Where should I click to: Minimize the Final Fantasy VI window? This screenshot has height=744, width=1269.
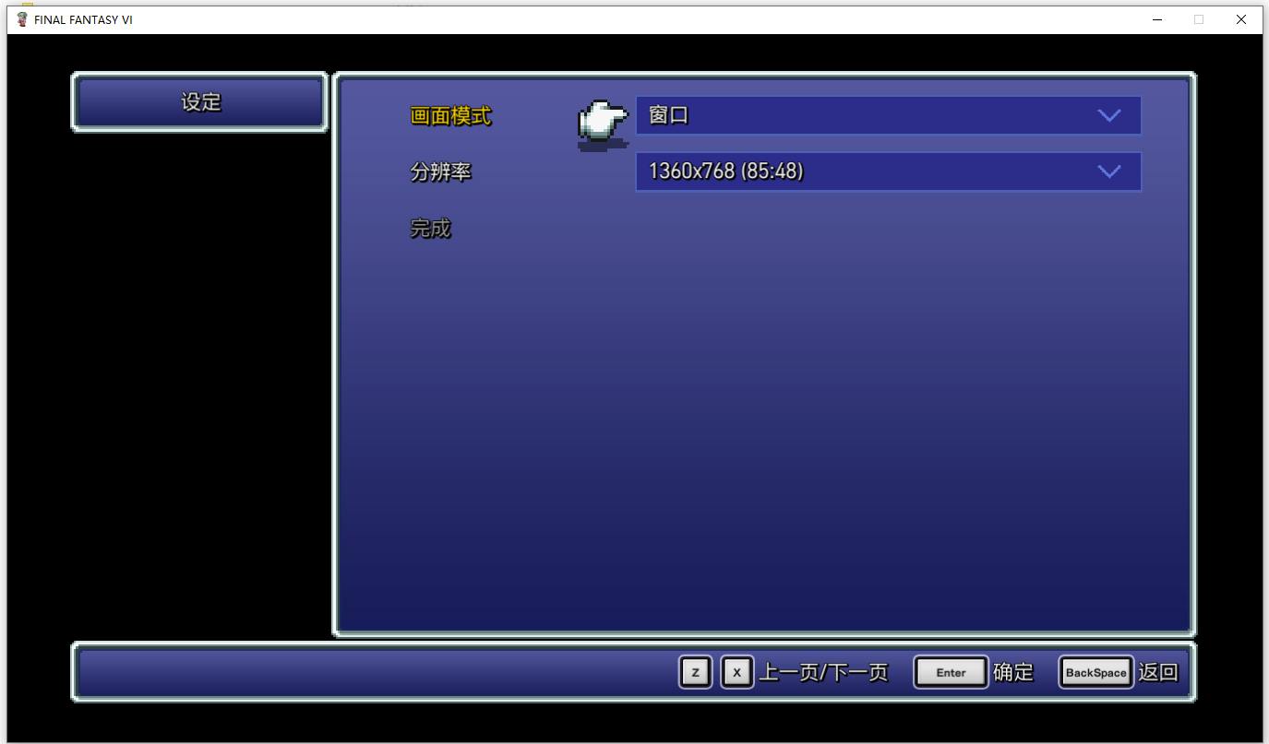(x=1156, y=19)
